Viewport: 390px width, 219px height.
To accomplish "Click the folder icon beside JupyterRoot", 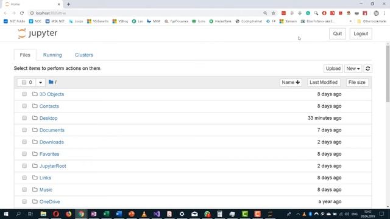I will (35, 165).
